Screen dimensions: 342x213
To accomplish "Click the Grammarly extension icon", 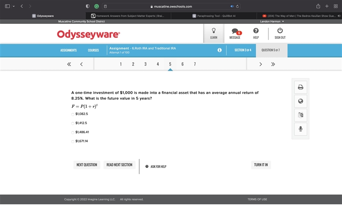I will pos(97,6).
